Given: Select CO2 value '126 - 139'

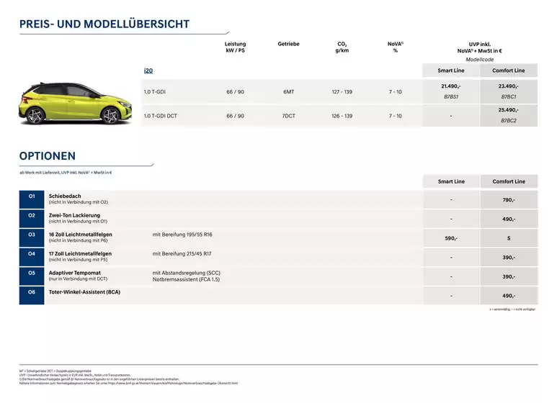Looking at the screenshot, I should coord(342,116).
